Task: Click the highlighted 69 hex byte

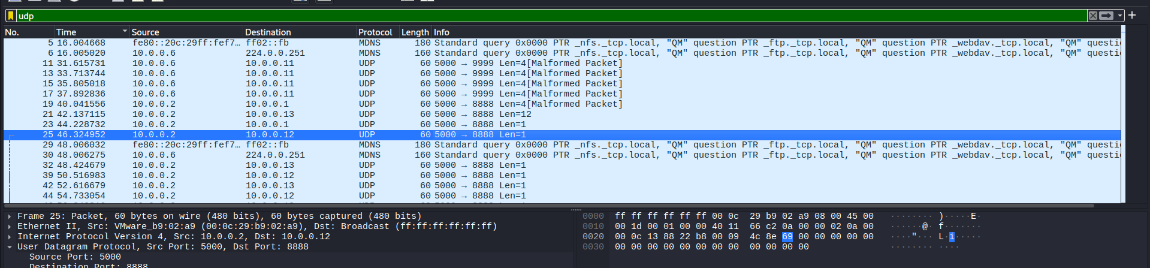Action: pos(787,237)
